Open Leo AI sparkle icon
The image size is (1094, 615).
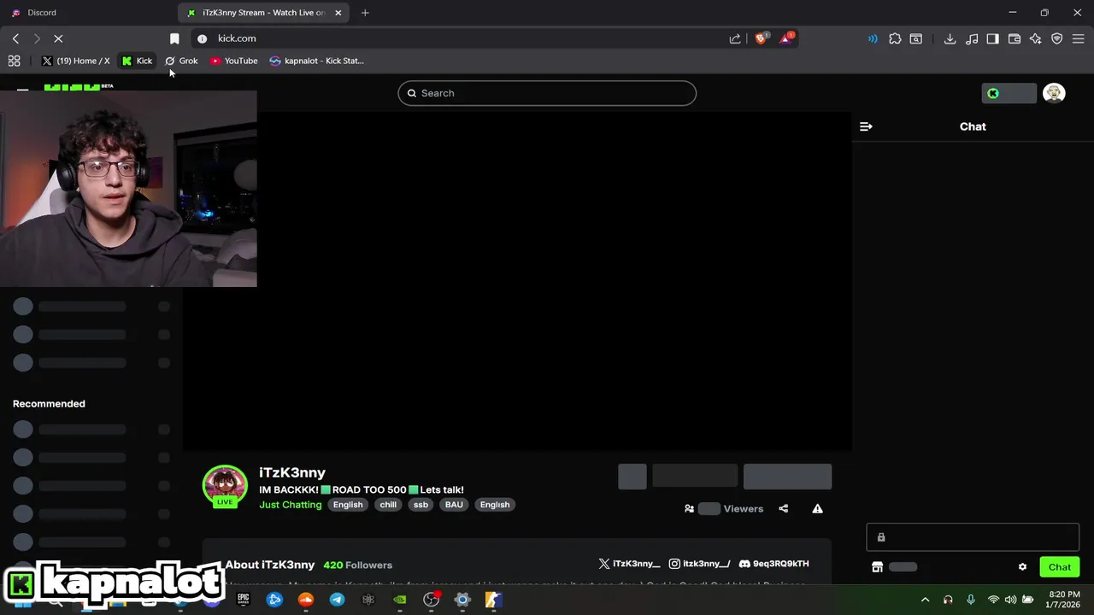(1036, 38)
